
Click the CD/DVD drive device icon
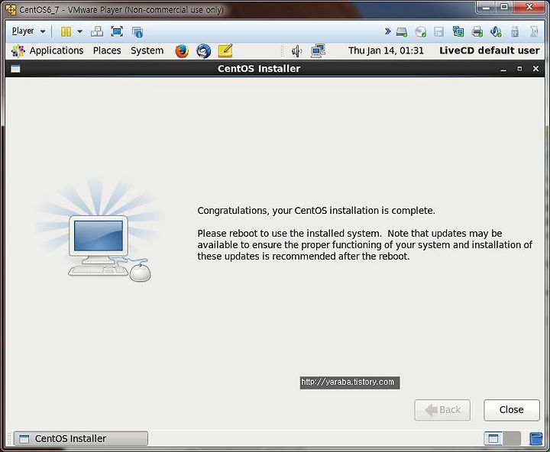pos(420,32)
